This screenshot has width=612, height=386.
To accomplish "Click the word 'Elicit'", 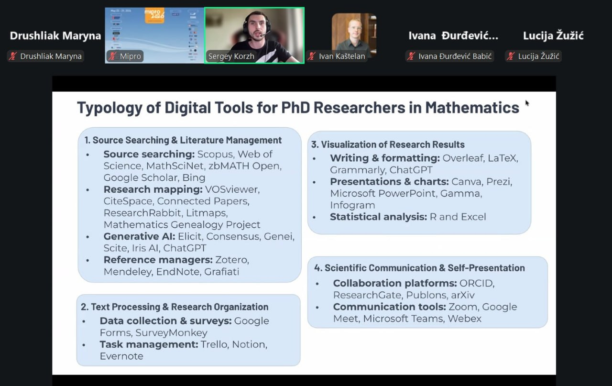I will tap(190, 237).
